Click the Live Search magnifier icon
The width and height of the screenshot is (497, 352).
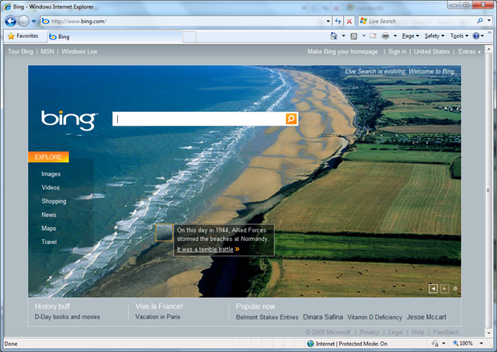[x=480, y=21]
